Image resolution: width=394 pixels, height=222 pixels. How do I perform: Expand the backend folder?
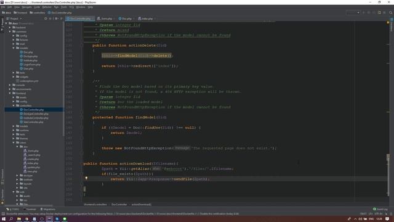point(10,27)
